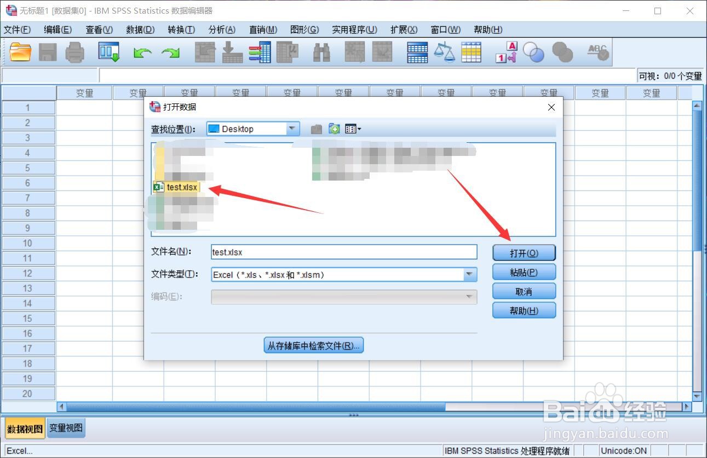Click the Find binoculars icon
The height and width of the screenshot is (458, 707).
(321, 52)
